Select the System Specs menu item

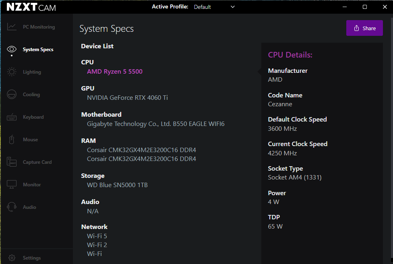click(x=38, y=49)
